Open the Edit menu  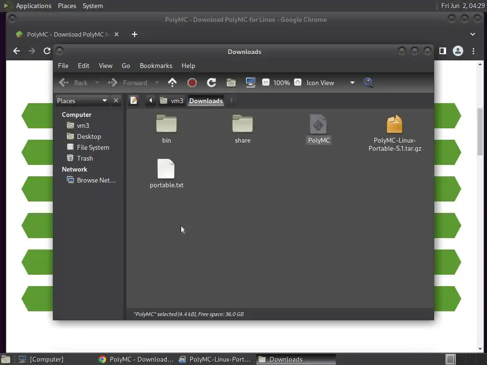[x=84, y=66]
